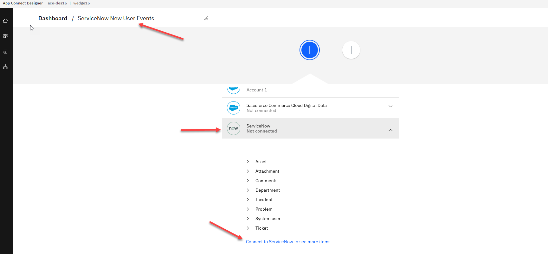
Task: Edit the ServiceNow New User Events name field
Action: pyautogui.click(x=135, y=18)
